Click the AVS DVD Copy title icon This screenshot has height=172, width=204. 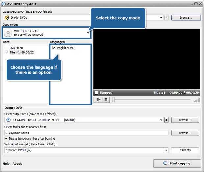click(x=4, y=4)
